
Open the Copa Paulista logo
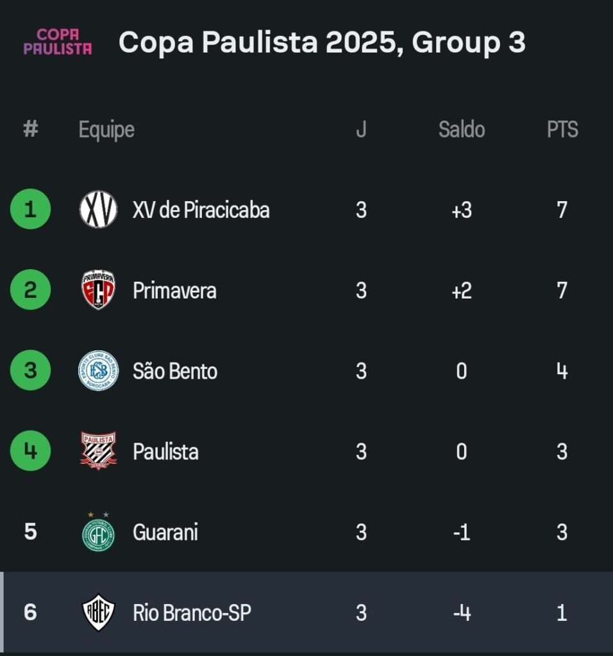point(58,42)
